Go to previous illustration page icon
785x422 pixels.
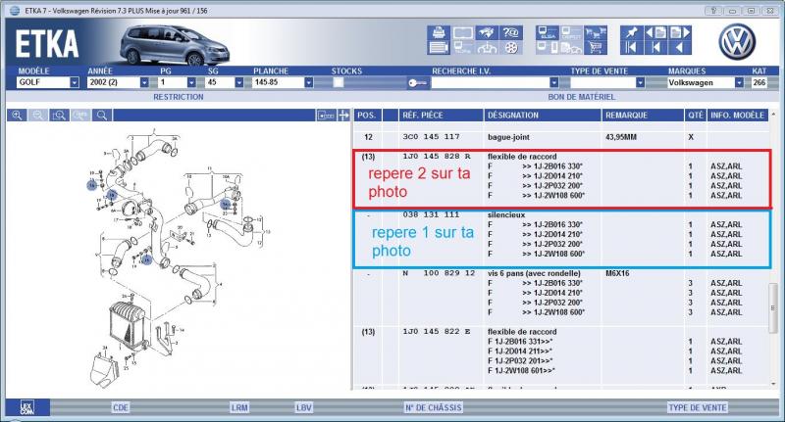click(655, 33)
